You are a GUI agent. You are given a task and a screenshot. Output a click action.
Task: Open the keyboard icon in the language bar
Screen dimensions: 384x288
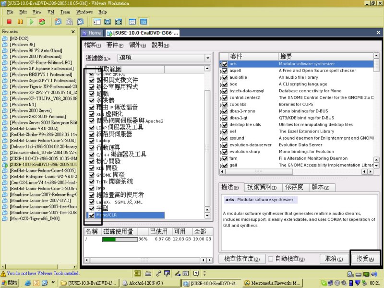[x=148, y=273]
